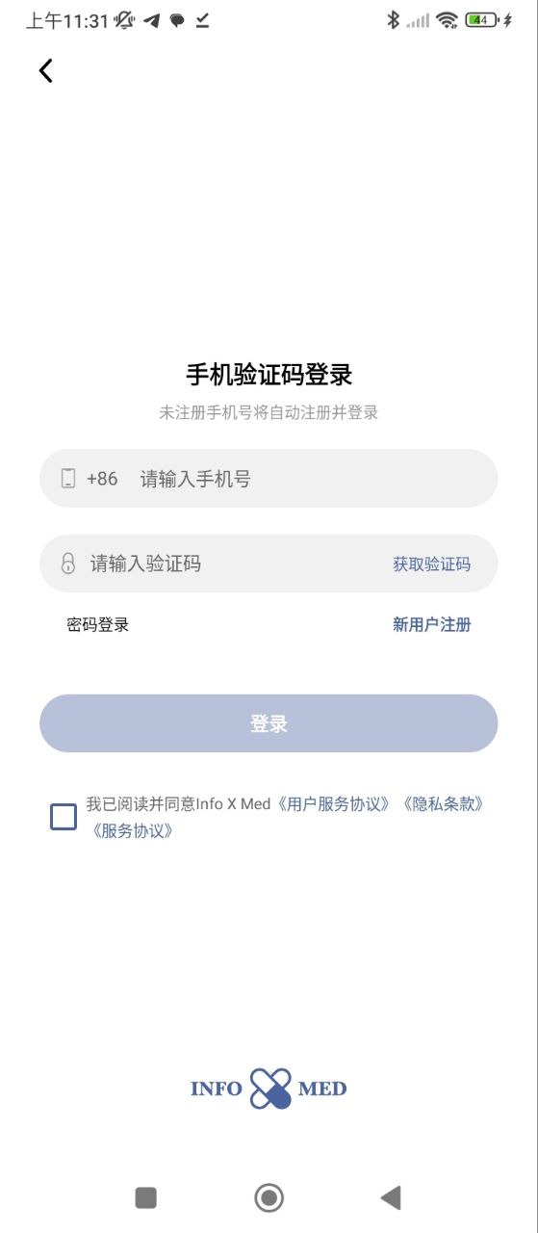Tap 获取验证码 to request code

click(x=432, y=564)
